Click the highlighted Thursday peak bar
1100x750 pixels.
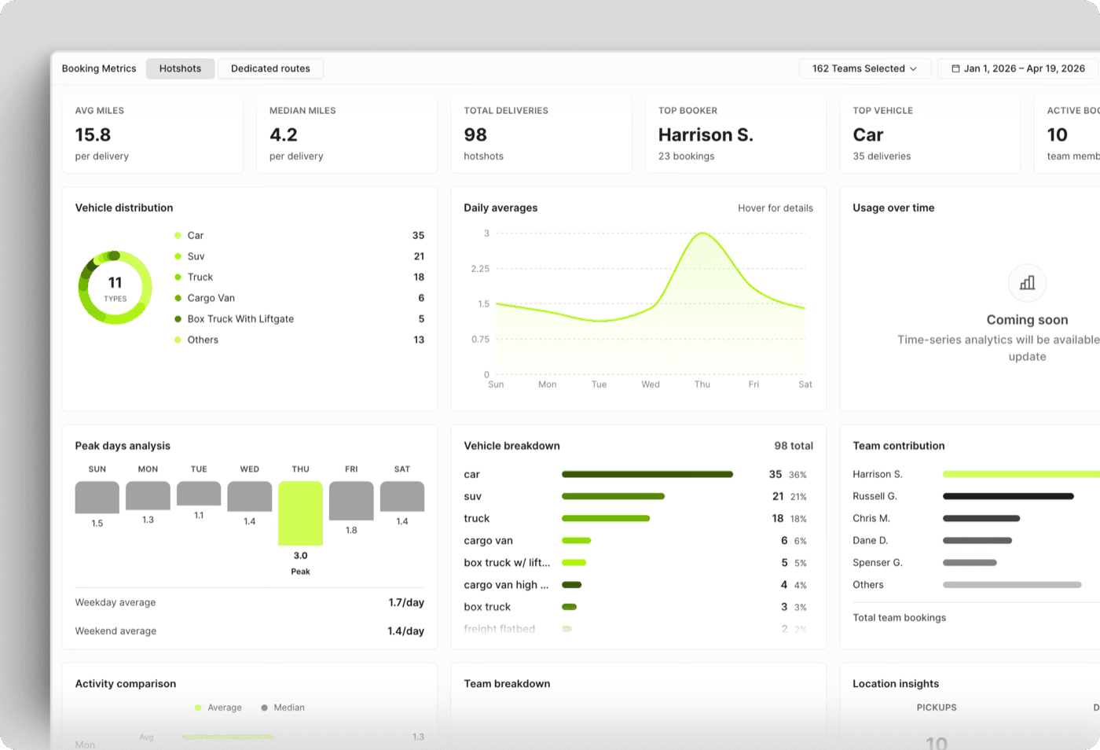(x=300, y=513)
